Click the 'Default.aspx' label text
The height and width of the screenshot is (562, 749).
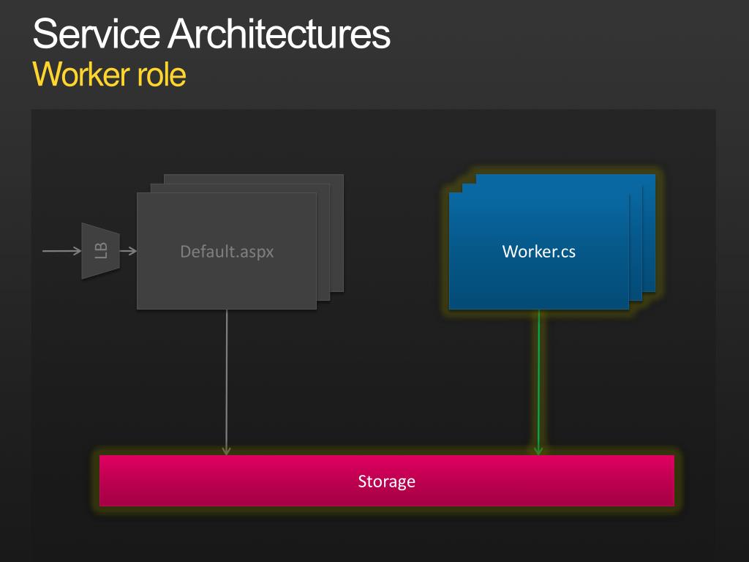click(x=227, y=252)
